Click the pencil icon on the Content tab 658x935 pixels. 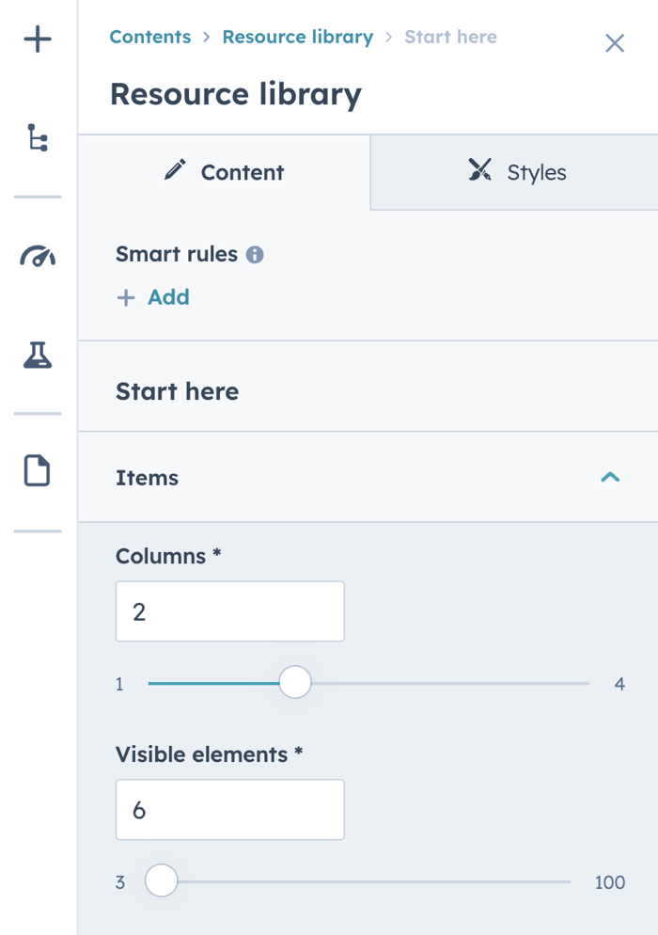(174, 171)
